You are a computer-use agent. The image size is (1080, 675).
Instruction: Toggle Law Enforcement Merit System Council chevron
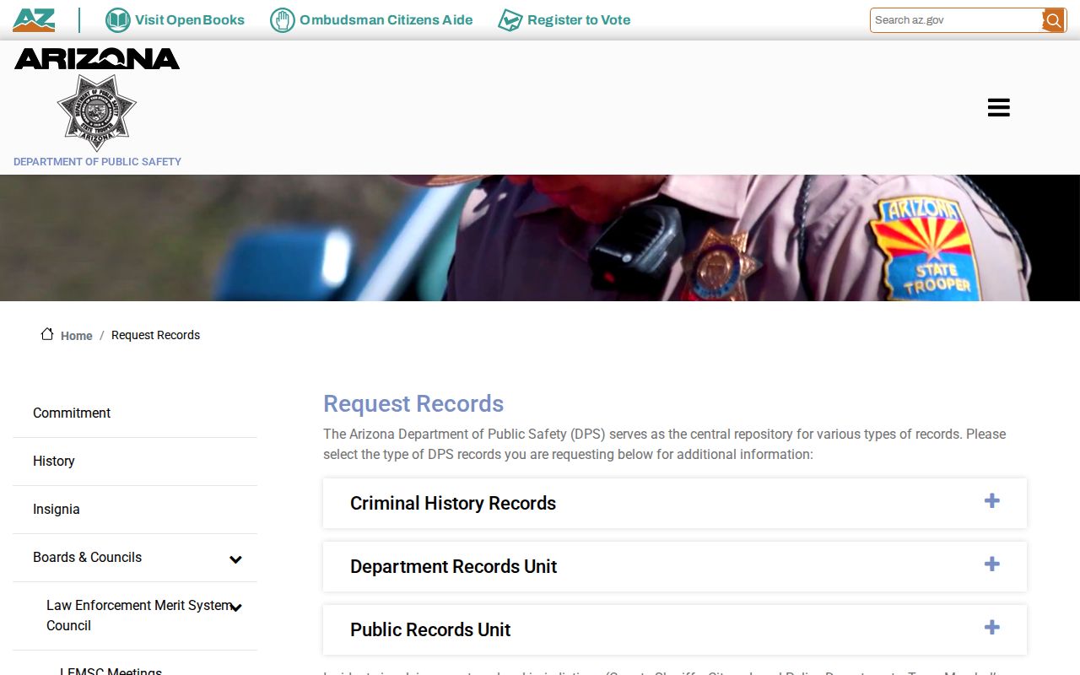[x=236, y=607]
